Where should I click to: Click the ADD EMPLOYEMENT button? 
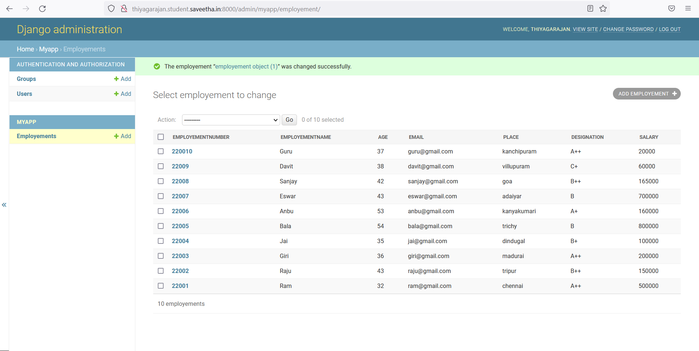[646, 94]
